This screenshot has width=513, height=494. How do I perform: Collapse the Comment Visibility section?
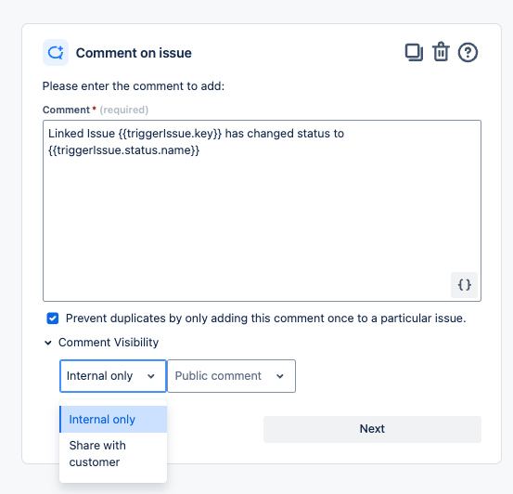coord(47,343)
